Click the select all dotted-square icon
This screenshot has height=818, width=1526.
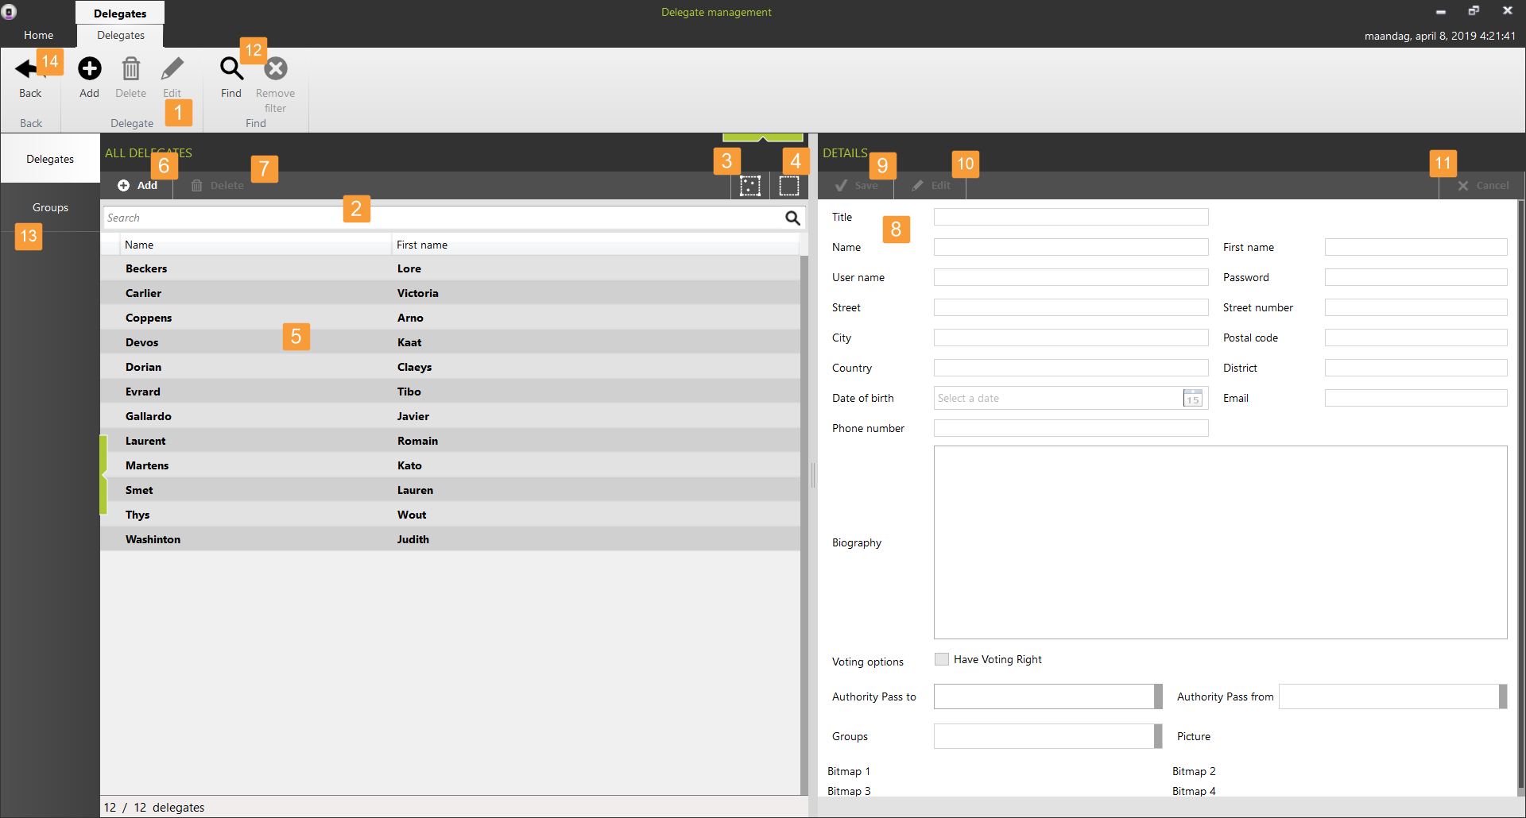click(x=750, y=186)
